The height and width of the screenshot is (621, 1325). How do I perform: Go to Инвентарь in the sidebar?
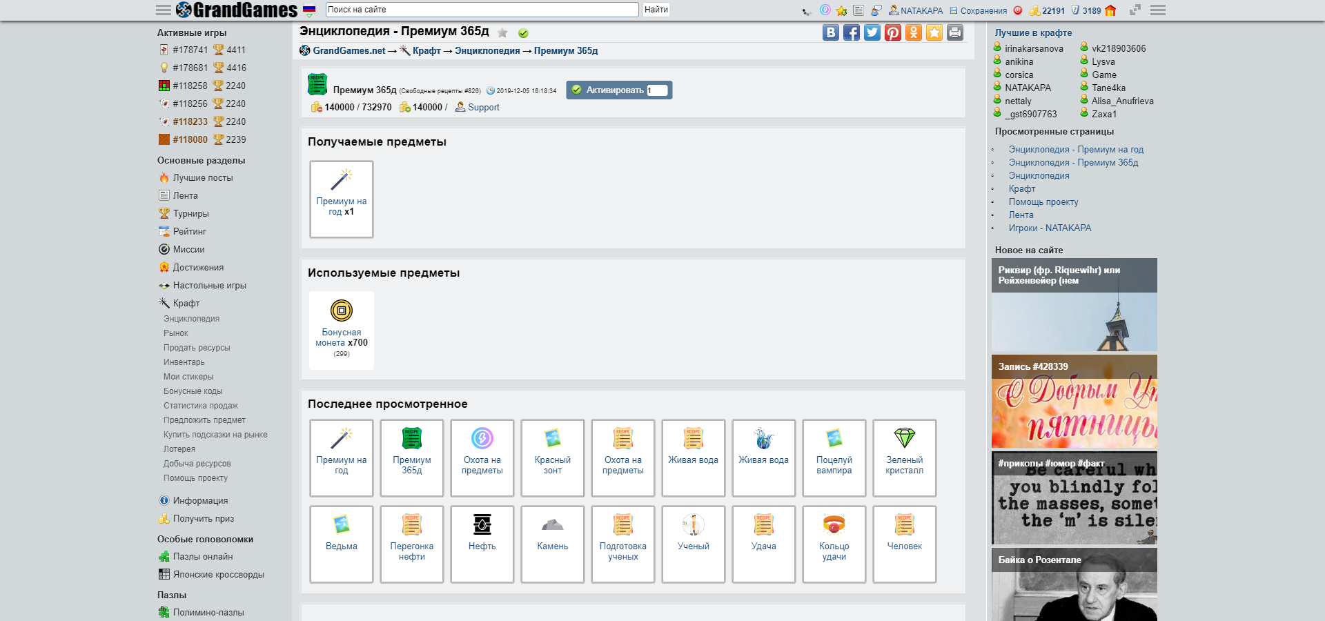[184, 362]
